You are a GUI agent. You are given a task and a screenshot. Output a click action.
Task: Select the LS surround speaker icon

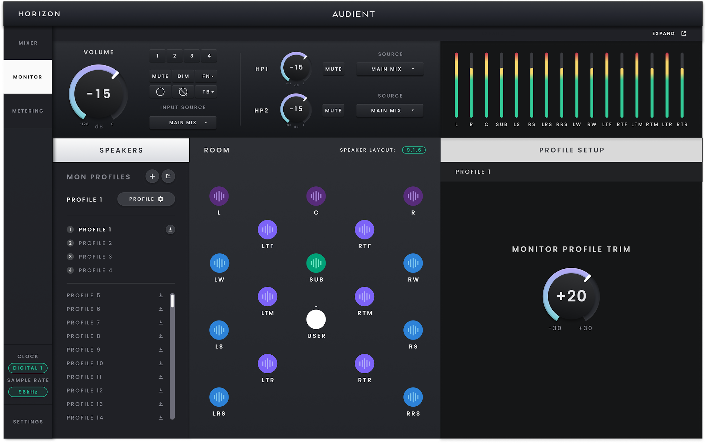[219, 330]
